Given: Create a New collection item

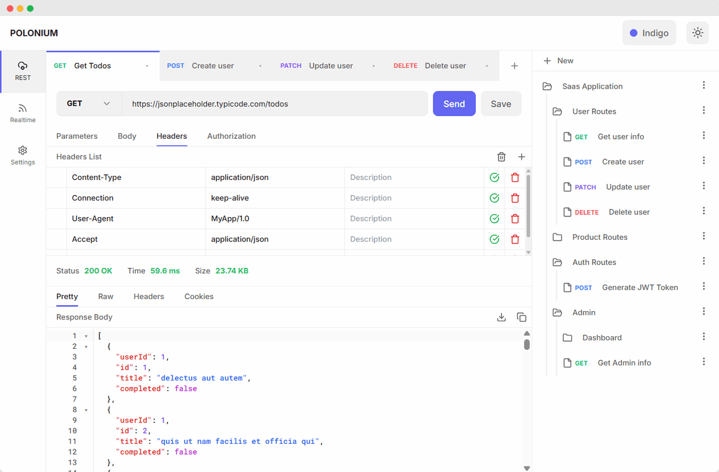Looking at the screenshot, I should pos(558,61).
